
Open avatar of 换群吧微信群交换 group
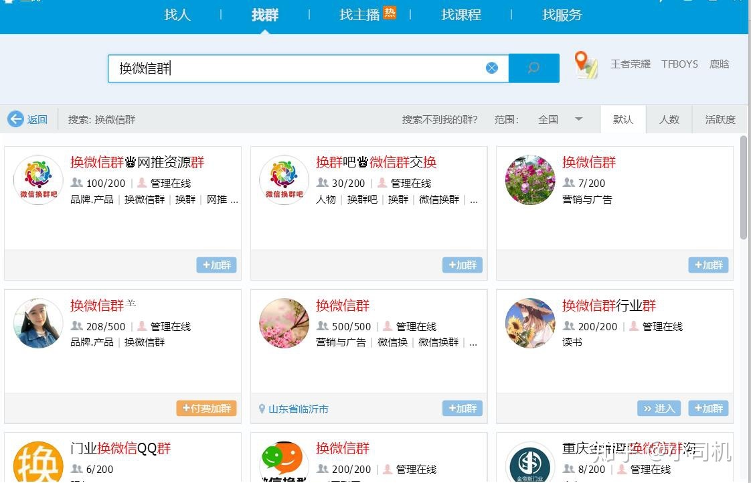pos(284,180)
